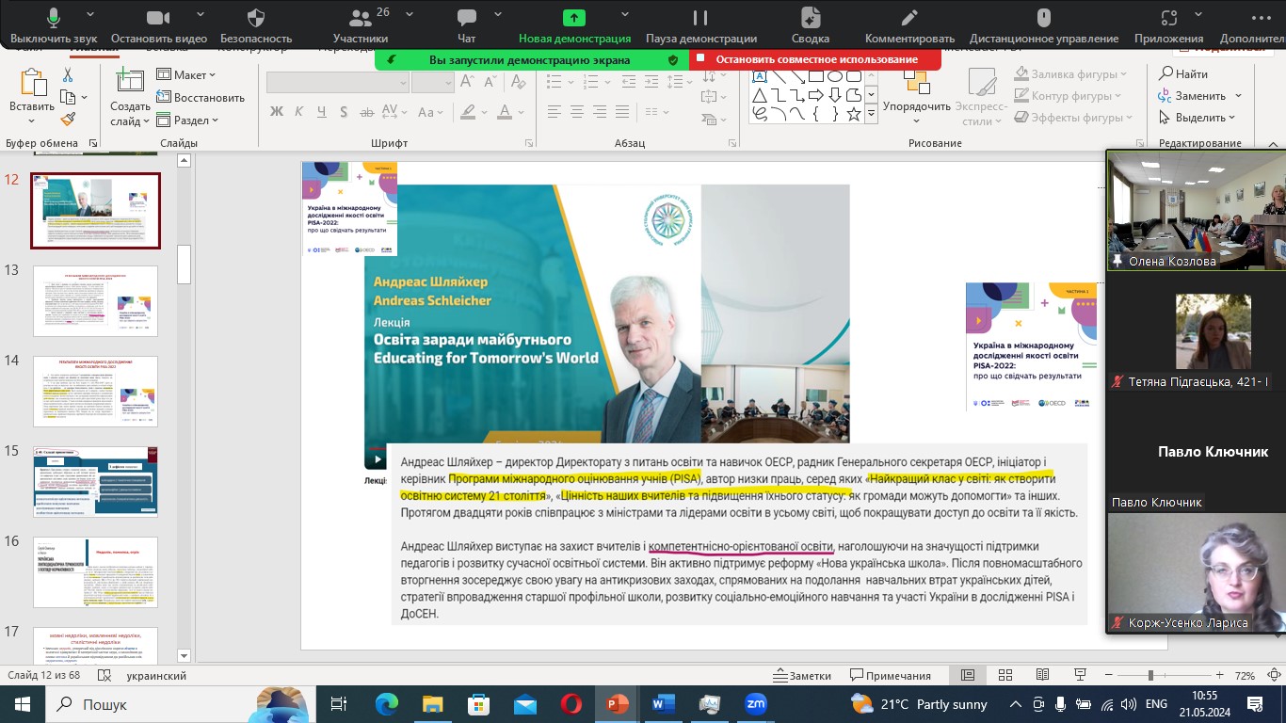
Task: Open the Notes (Заметки) pane
Action: pos(802,675)
